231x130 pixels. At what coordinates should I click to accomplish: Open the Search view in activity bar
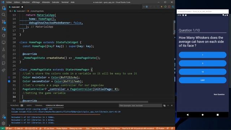(4, 15)
